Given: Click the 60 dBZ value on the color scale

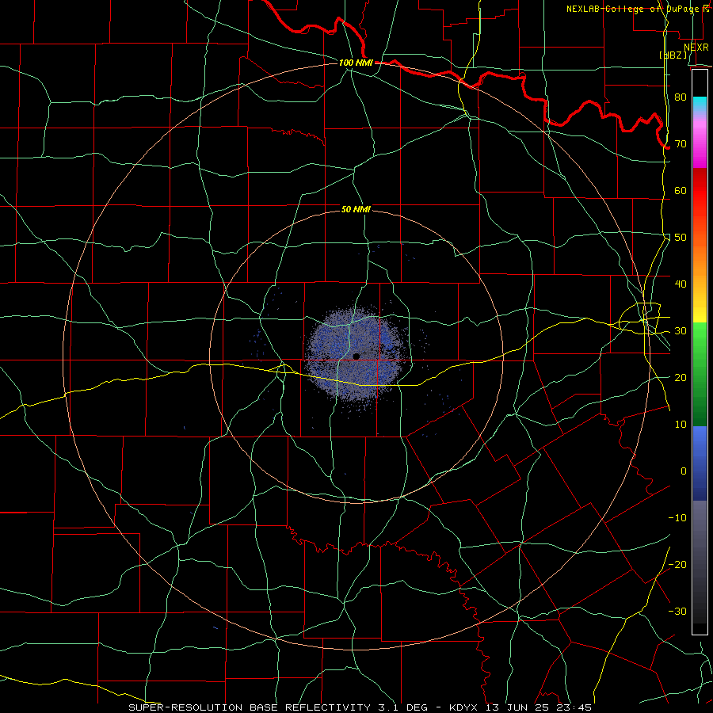Looking at the screenshot, I should 681,190.
